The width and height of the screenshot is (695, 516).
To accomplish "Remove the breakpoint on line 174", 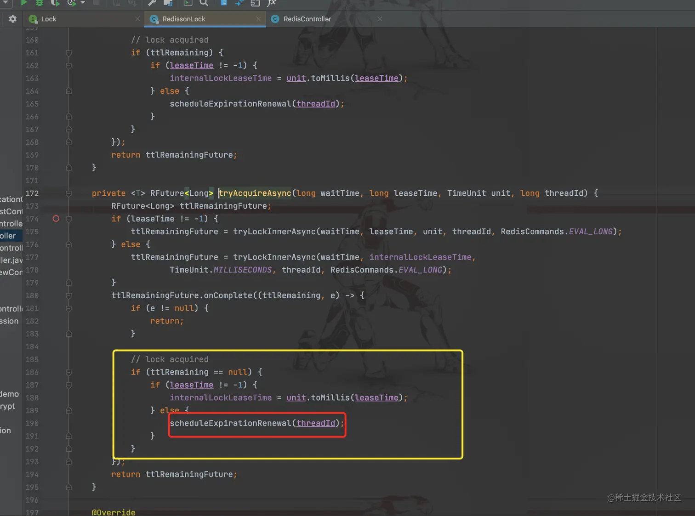I will pos(56,219).
